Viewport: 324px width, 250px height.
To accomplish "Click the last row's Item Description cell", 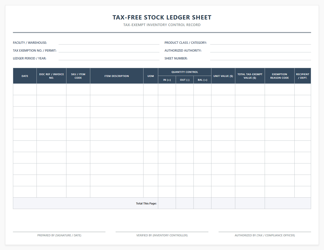I will click(x=117, y=192).
